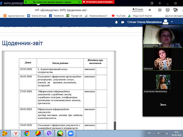Click the volume speaker tray icon
This screenshot has height=137, width=183.
167,134
